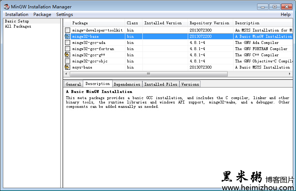Select the mingw32-gcc-ada package name
Viewport: 296px width, 191px height.
[x=89, y=42]
